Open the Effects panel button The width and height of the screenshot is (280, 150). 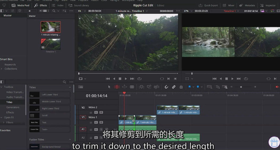[41, 5]
